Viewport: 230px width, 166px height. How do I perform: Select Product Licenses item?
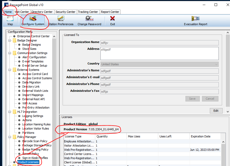coord(28,162)
